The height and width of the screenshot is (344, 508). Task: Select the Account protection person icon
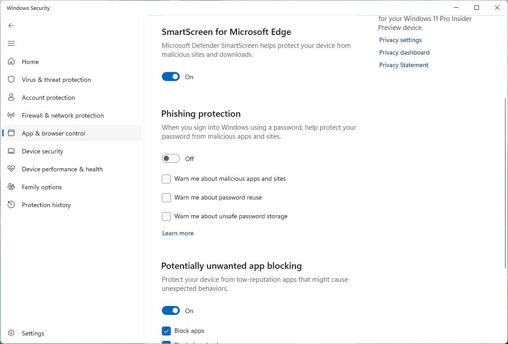click(x=11, y=98)
